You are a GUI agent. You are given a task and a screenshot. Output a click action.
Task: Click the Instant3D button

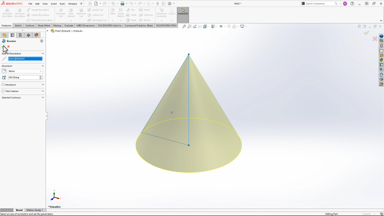point(183,15)
